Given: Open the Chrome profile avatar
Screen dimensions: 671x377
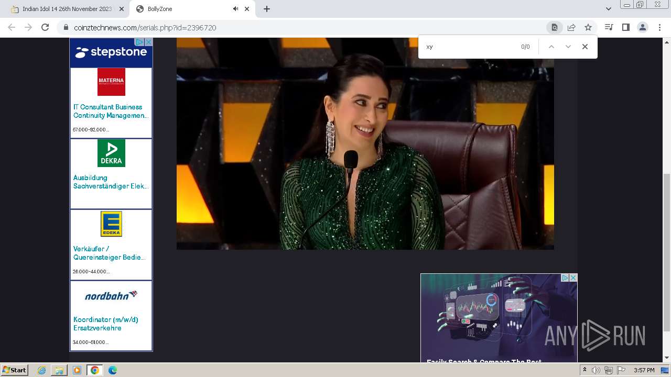Looking at the screenshot, I should (642, 27).
